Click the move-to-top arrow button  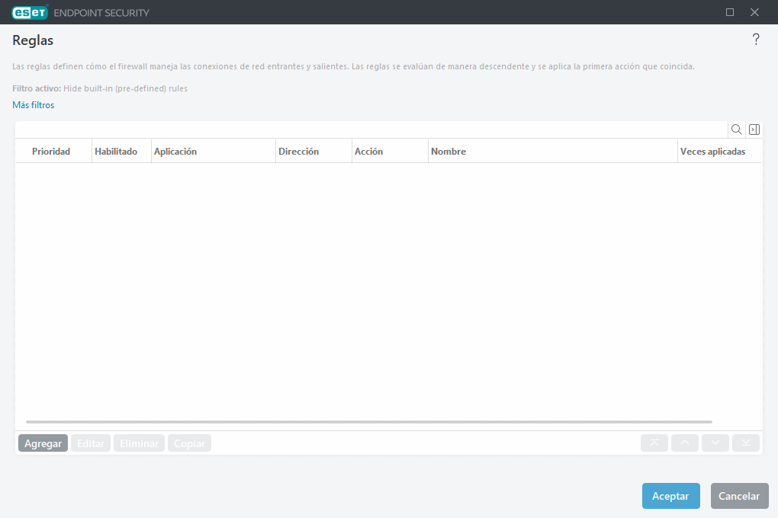click(x=654, y=443)
